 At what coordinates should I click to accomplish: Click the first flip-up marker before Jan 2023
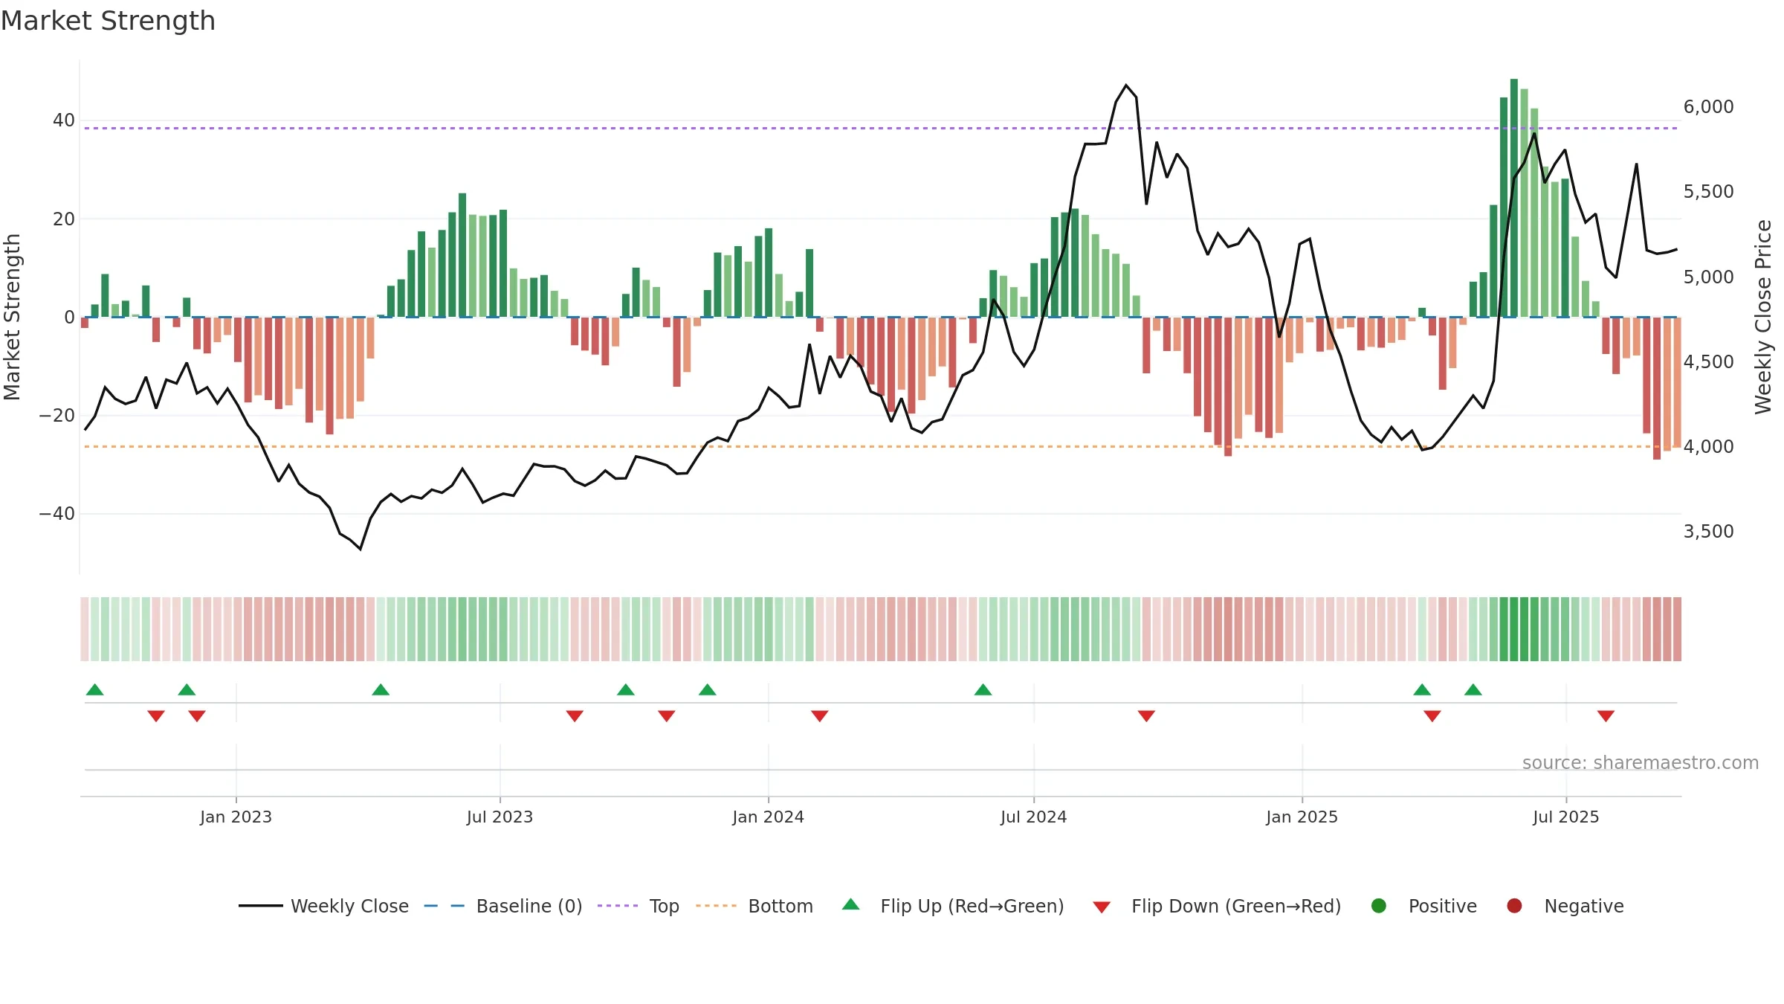(94, 689)
